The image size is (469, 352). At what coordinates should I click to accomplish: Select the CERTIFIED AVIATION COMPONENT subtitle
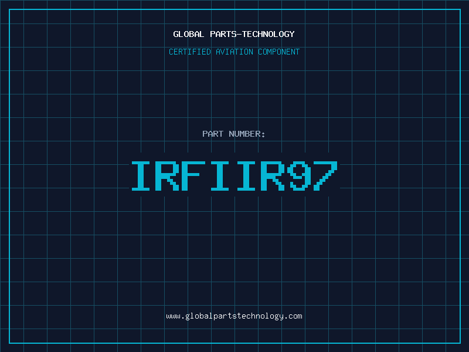pyautogui.click(x=234, y=52)
